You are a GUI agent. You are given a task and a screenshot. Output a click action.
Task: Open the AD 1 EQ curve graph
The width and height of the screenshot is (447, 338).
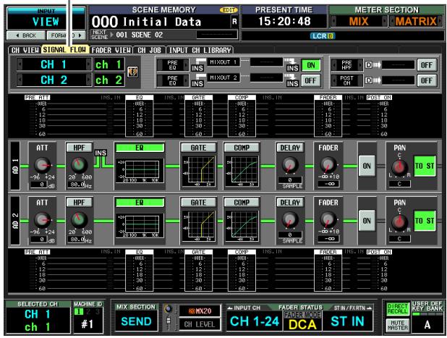(x=140, y=171)
